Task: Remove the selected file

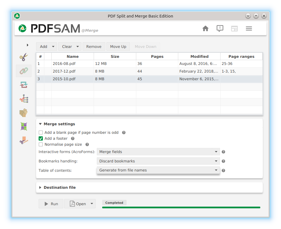Action: (94, 46)
